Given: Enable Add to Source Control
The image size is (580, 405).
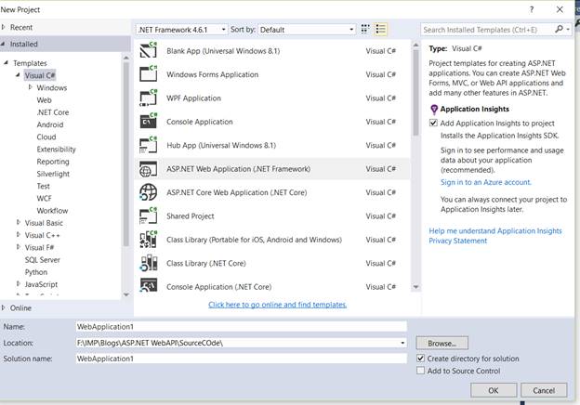Looking at the screenshot, I should (420, 371).
